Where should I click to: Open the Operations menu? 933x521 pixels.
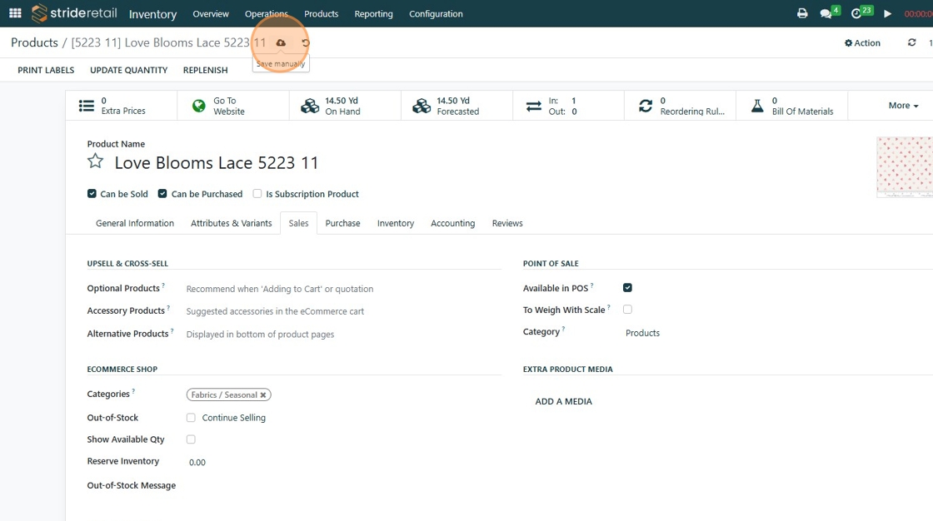(x=266, y=13)
